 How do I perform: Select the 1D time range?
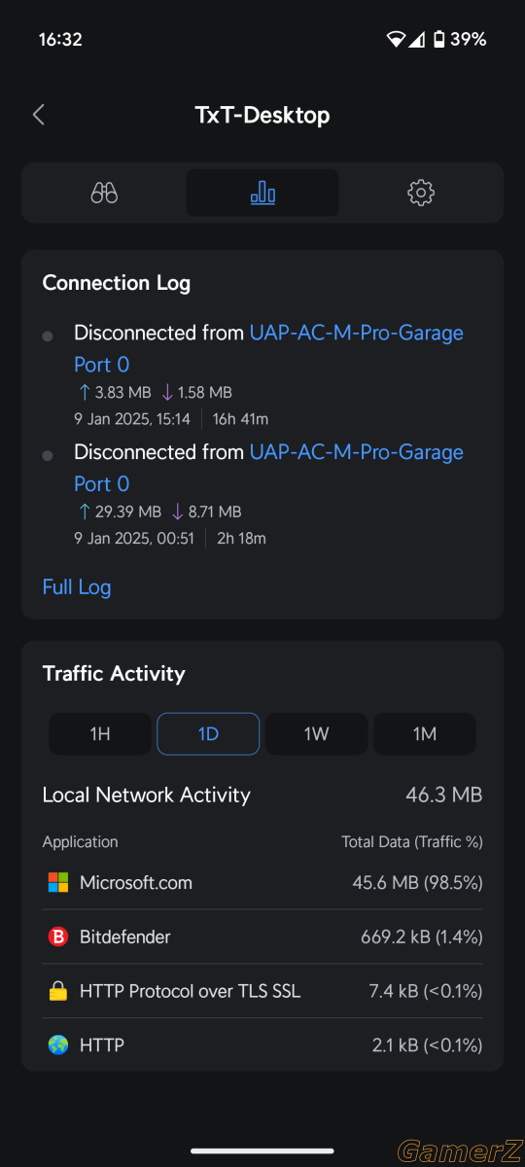[208, 734]
